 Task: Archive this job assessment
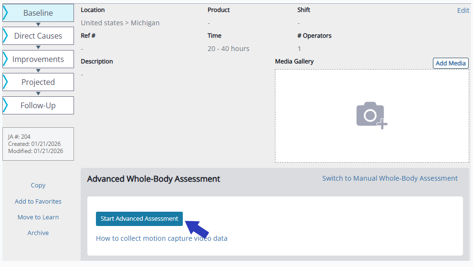point(38,233)
